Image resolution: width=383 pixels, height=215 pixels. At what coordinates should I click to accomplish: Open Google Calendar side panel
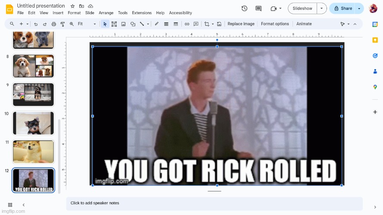tap(375, 25)
